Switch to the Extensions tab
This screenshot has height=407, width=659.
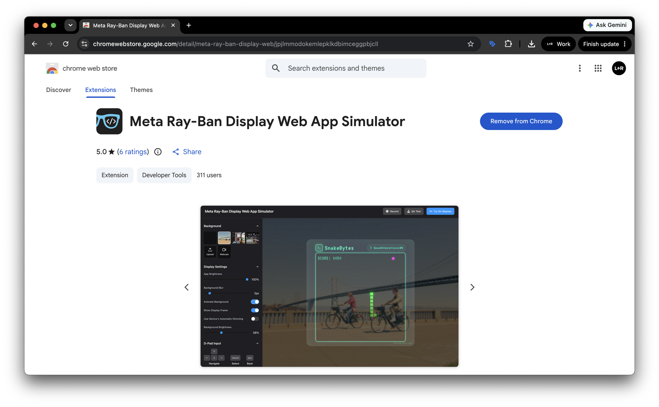pos(100,90)
